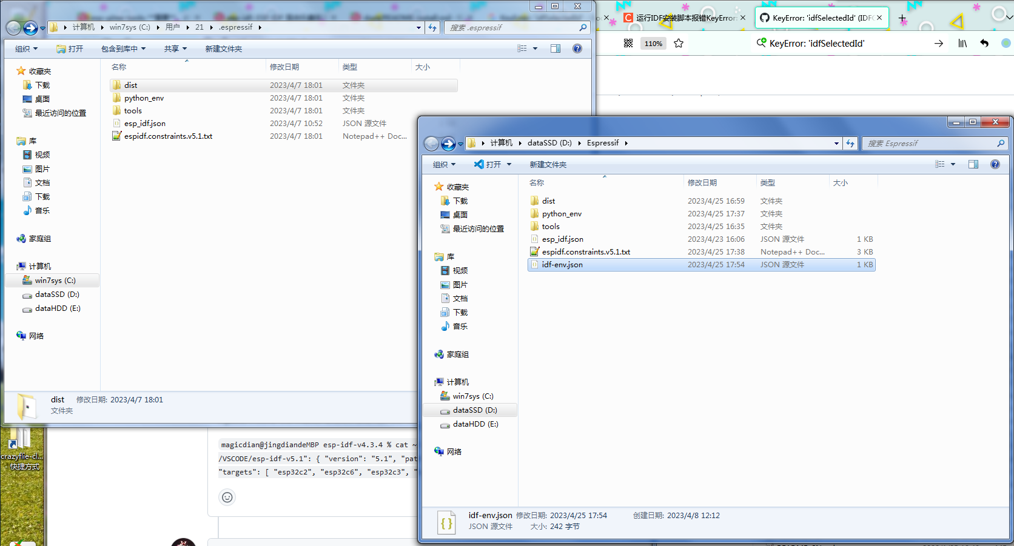1014x546 pixels.
Task: Switch to KeyError idfSelectedId browser tab
Action: point(821,18)
